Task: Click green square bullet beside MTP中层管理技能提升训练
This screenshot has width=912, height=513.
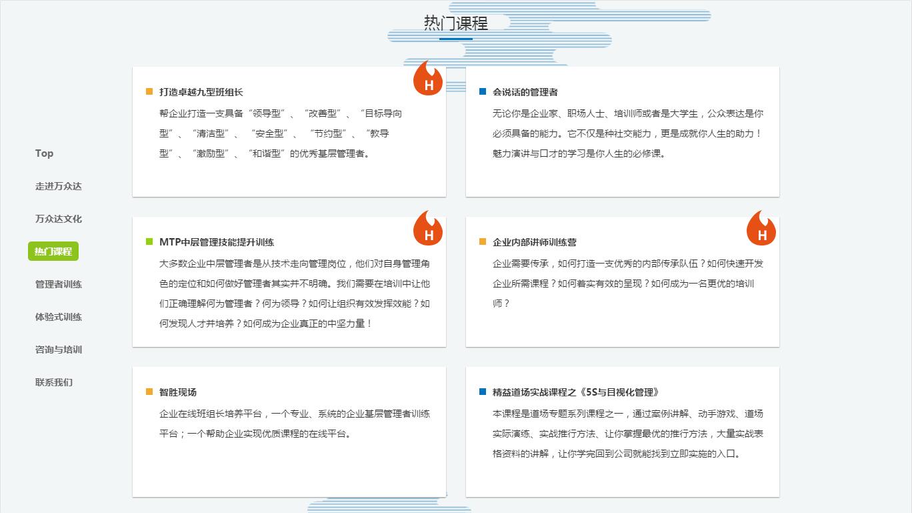Action: pos(149,242)
